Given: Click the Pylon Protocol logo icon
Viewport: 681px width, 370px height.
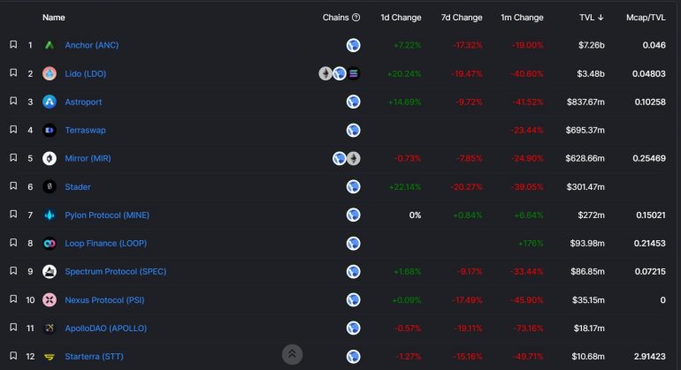Looking at the screenshot, I should tap(50, 215).
